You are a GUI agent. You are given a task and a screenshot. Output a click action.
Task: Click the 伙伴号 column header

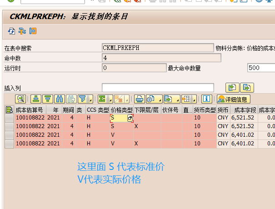click(x=171, y=110)
